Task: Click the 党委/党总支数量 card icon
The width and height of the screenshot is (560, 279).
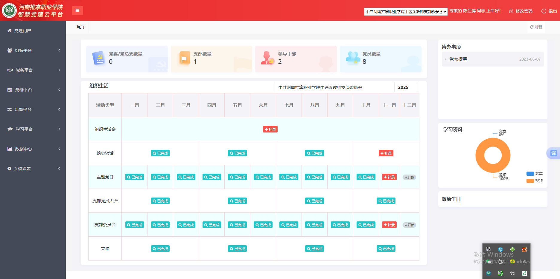Action: [99, 58]
